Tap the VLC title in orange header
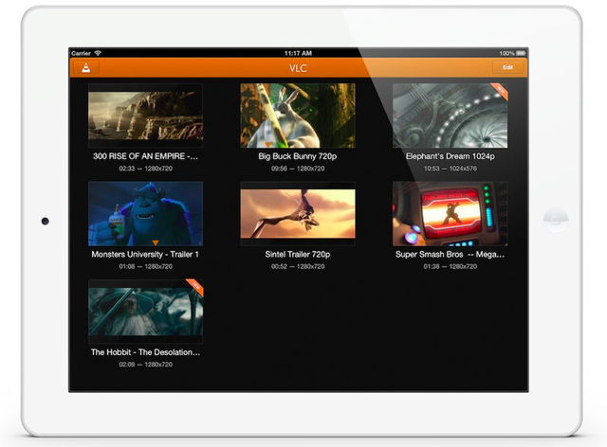The width and height of the screenshot is (607, 447). click(298, 68)
